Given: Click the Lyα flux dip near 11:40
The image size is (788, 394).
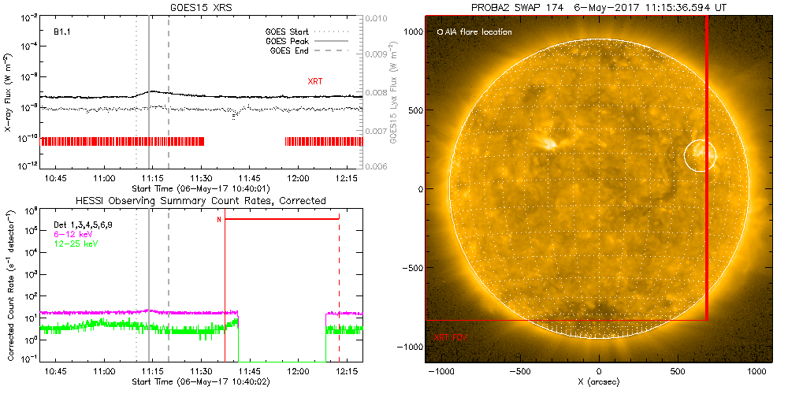Looking at the screenshot, I should (234, 116).
